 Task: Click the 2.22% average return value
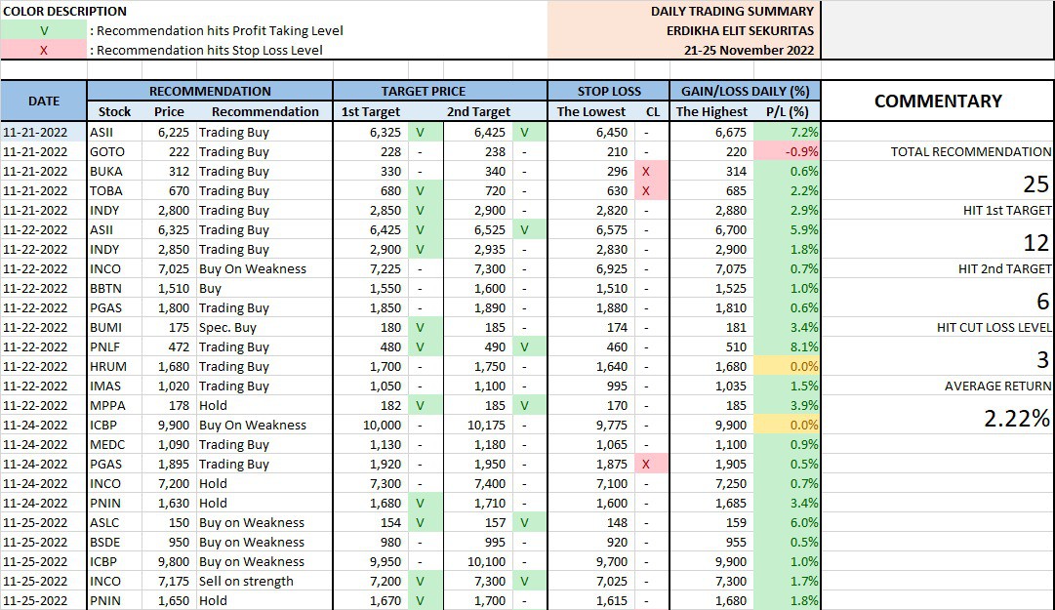coord(1016,419)
